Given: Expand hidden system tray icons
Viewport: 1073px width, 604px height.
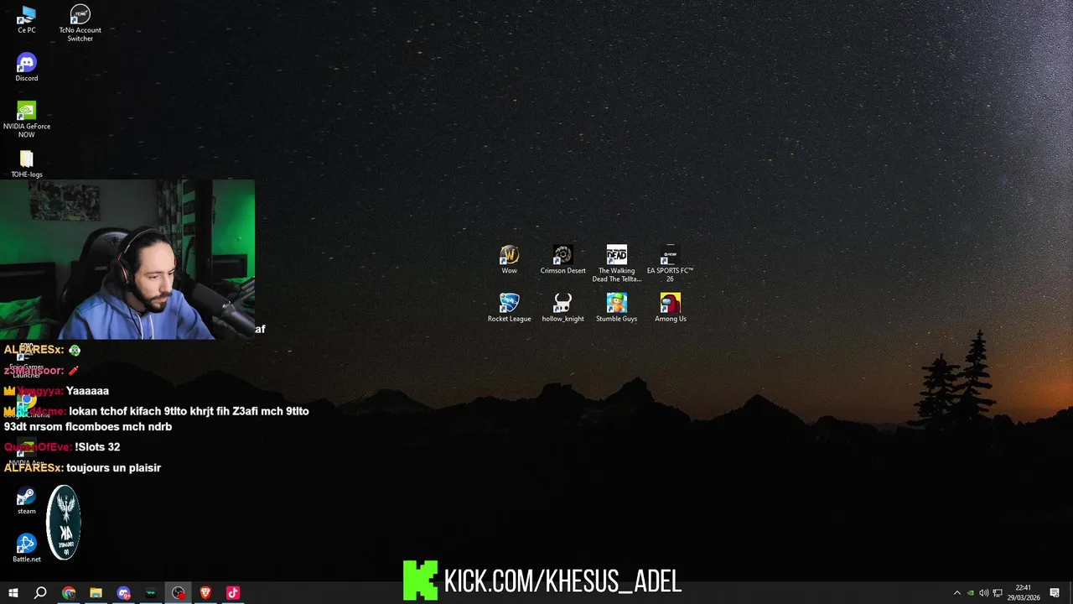Looking at the screenshot, I should [x=957, y=593].
